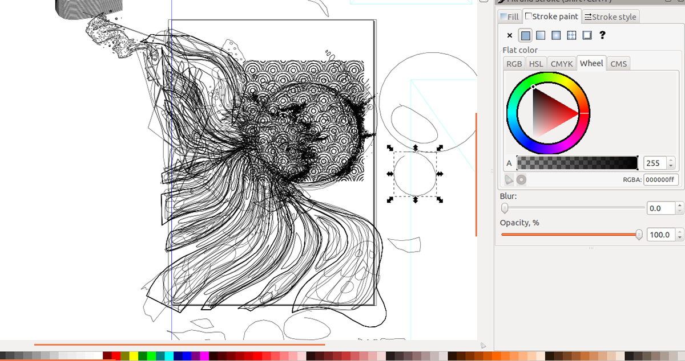Increase Opacity with the up stepper arrow
Screen dimensions: 685x361
(679, 231)
